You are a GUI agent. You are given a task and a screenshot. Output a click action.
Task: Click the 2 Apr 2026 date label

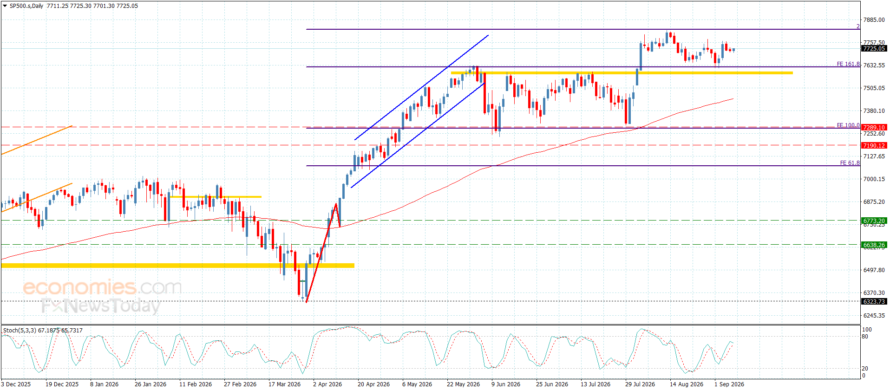point(327,384)
